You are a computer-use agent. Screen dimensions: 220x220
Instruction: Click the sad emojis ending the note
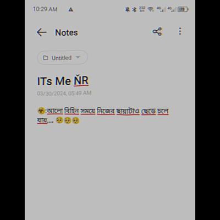(68, 120)
